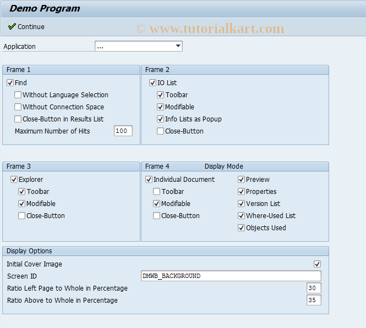Enable Toolbar under Individual Document
The image size is (366, 328).
click(157, 192)
